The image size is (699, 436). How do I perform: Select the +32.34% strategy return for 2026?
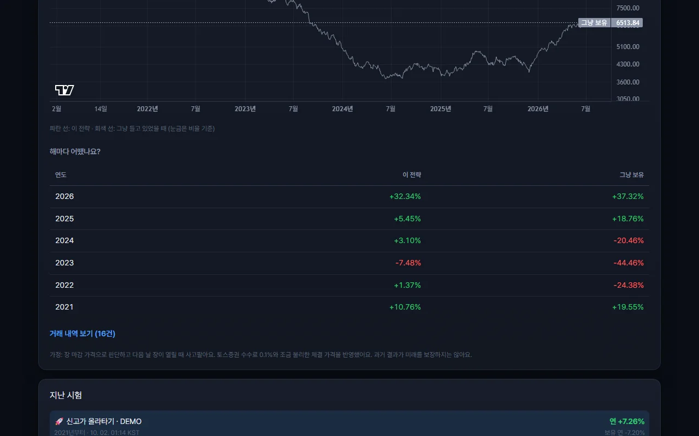pos(405,196)
